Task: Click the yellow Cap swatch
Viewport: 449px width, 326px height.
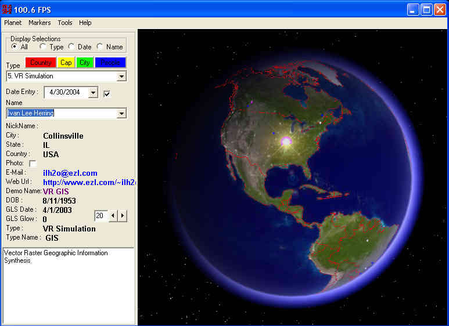Action: [x=66, y=63]
